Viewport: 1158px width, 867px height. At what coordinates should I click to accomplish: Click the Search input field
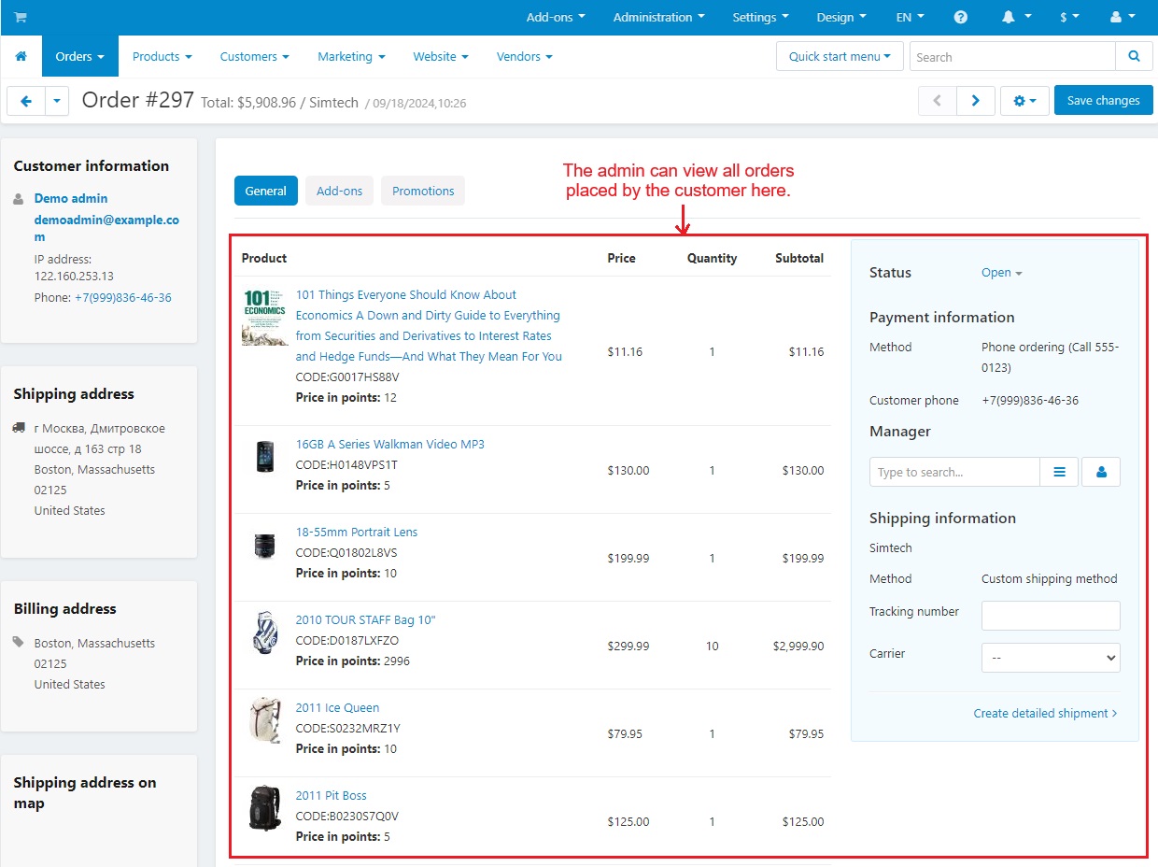coord(1012,57)
